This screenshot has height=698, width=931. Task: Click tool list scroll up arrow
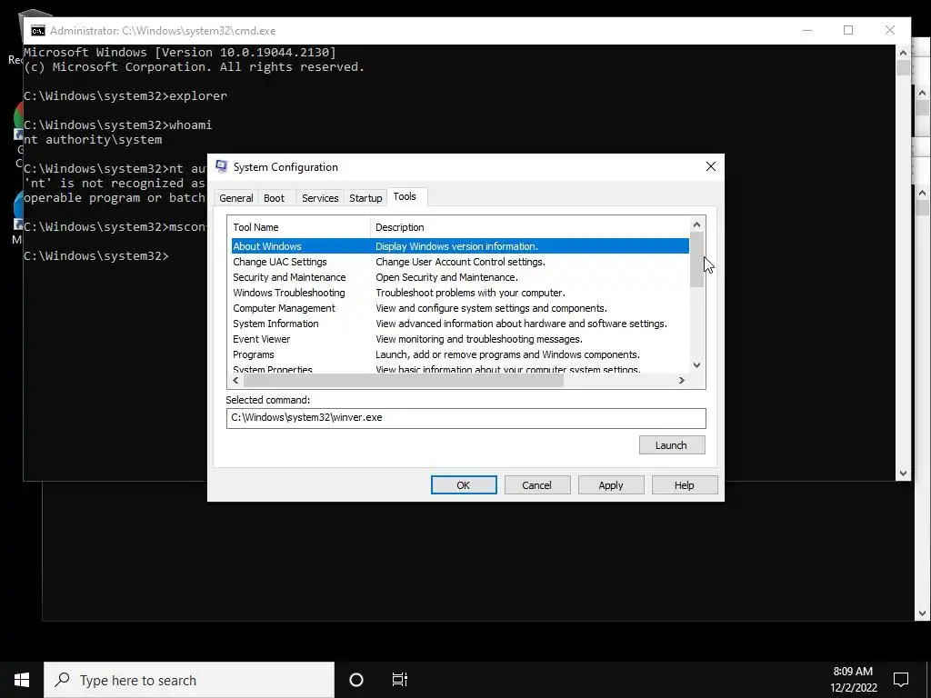click(x=697, y=225)
